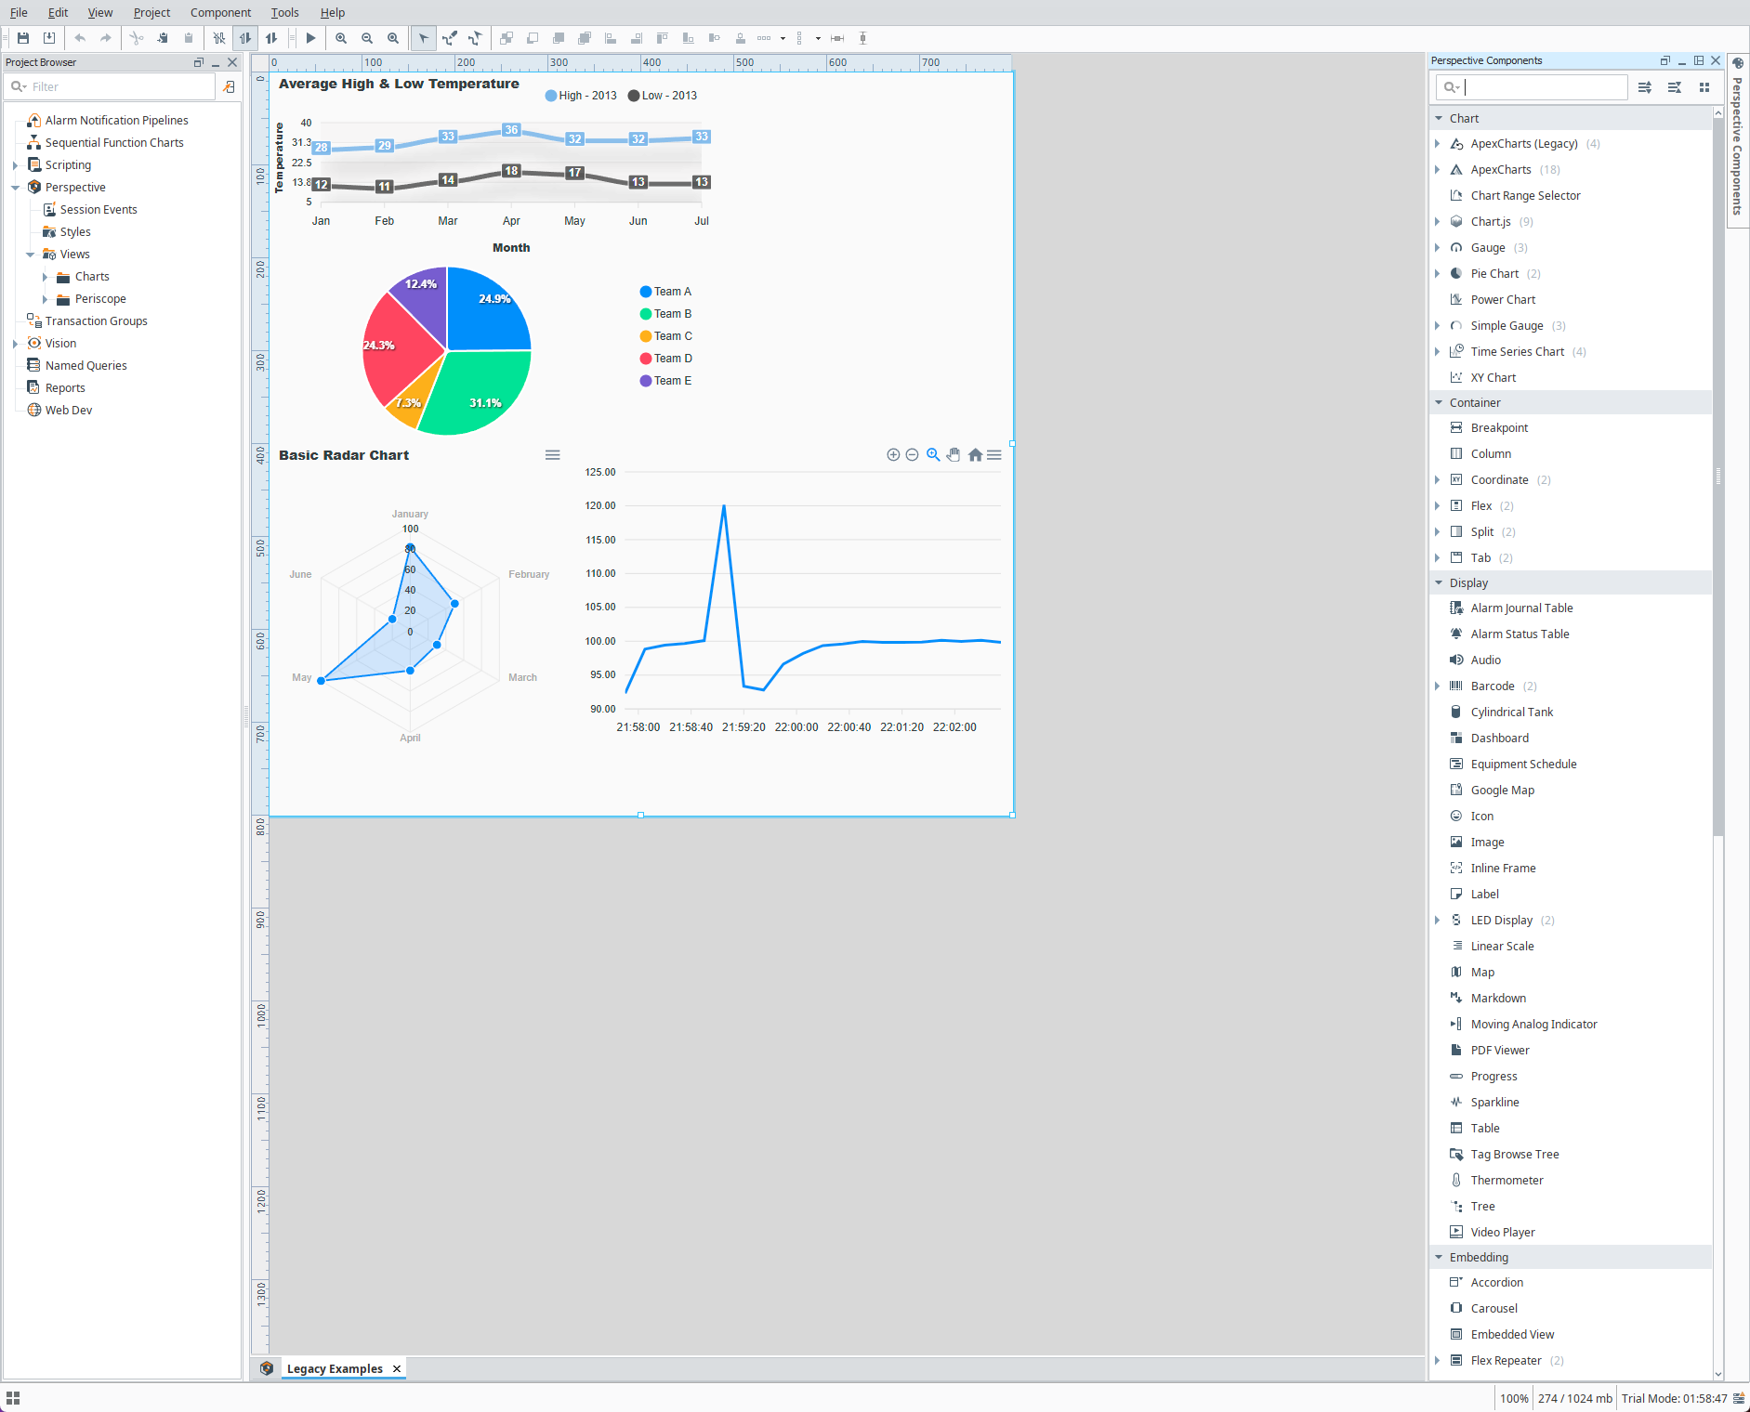Toggle preview mode with the play button
The width and height of the screenshot is (1750, 1412).
310,38
